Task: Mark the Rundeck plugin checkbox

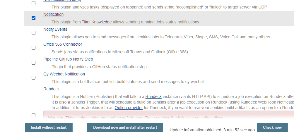Action: click(33, 115)
